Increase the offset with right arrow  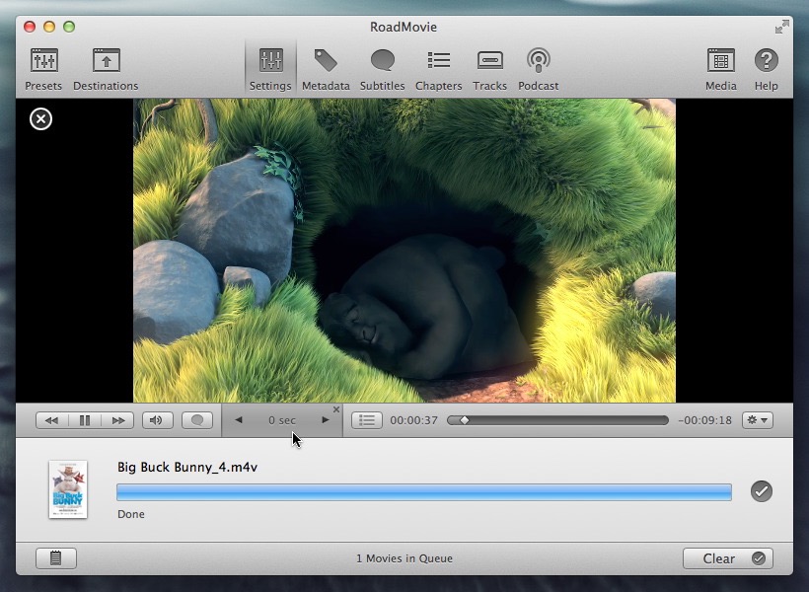coord(326,420)
